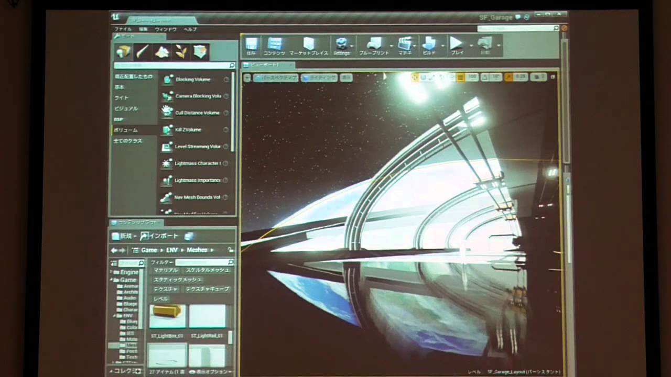Viewport: 671px width, 377px height.
Task: Toggle the Content Browser lock icon
Action: point(230,250)
